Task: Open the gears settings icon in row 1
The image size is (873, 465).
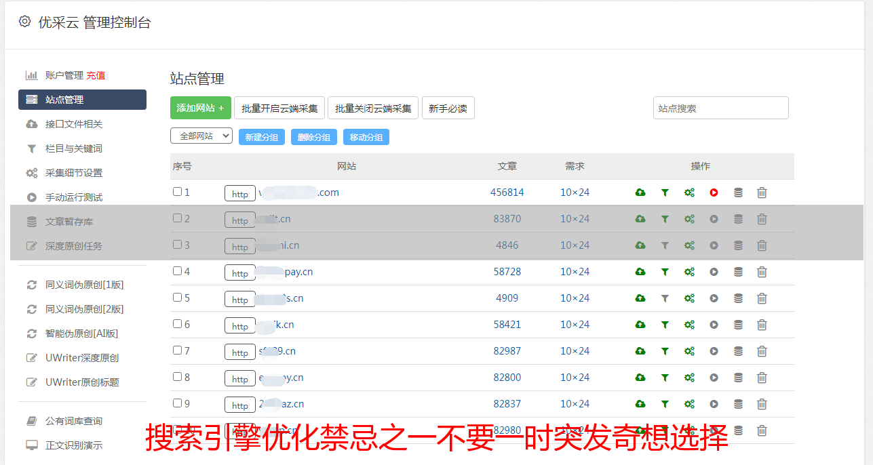Action: pos(689,193)
